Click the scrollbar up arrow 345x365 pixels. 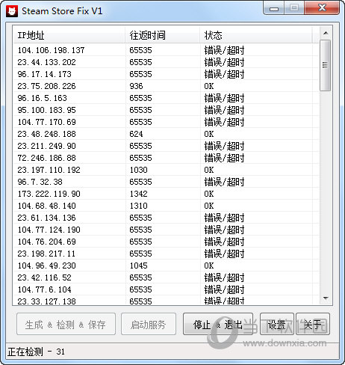326,33
